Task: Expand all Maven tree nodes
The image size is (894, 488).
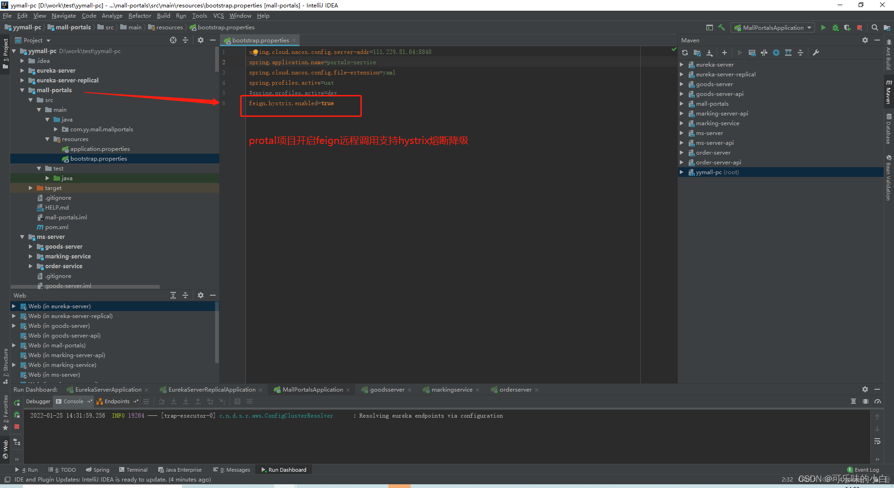Action: point(788,53)
